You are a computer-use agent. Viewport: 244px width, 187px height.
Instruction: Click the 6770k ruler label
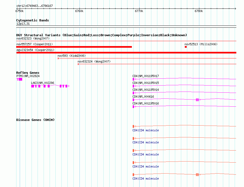coord(139,11)
